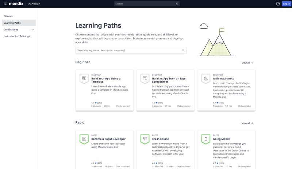The image size is (292, 169).
Task: Click Going Mobile card description text
Action: (231, 150)
